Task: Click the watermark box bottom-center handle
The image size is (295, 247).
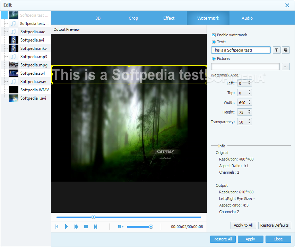Action: point(129,83)
